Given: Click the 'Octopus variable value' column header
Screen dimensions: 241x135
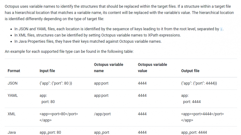Looking at the screenshot, I should click(152, 68).
